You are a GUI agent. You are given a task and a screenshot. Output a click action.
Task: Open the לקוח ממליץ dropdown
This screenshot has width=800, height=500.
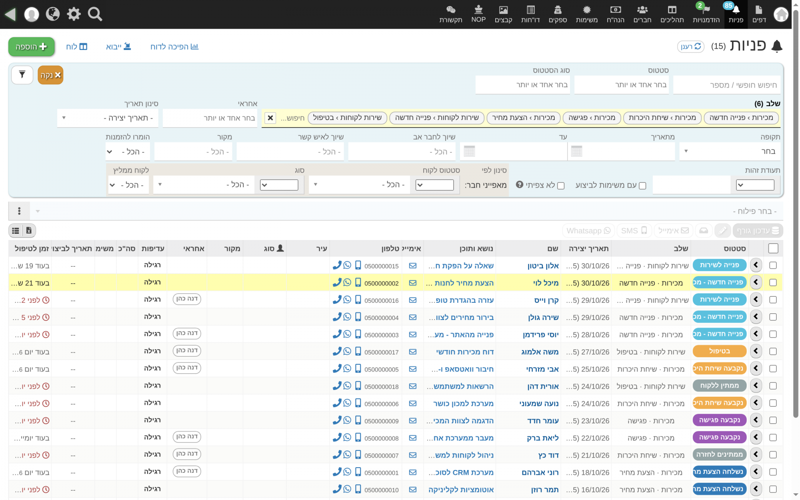pos(129,185)
